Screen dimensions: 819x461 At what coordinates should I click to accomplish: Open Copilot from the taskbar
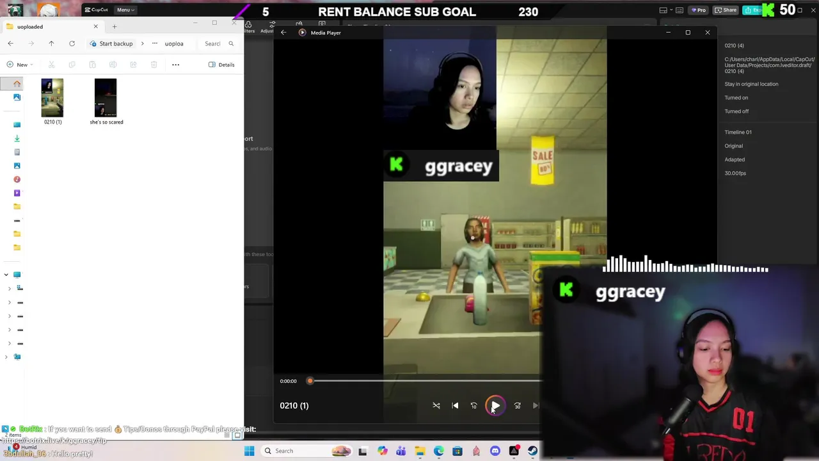click(382, 451)
